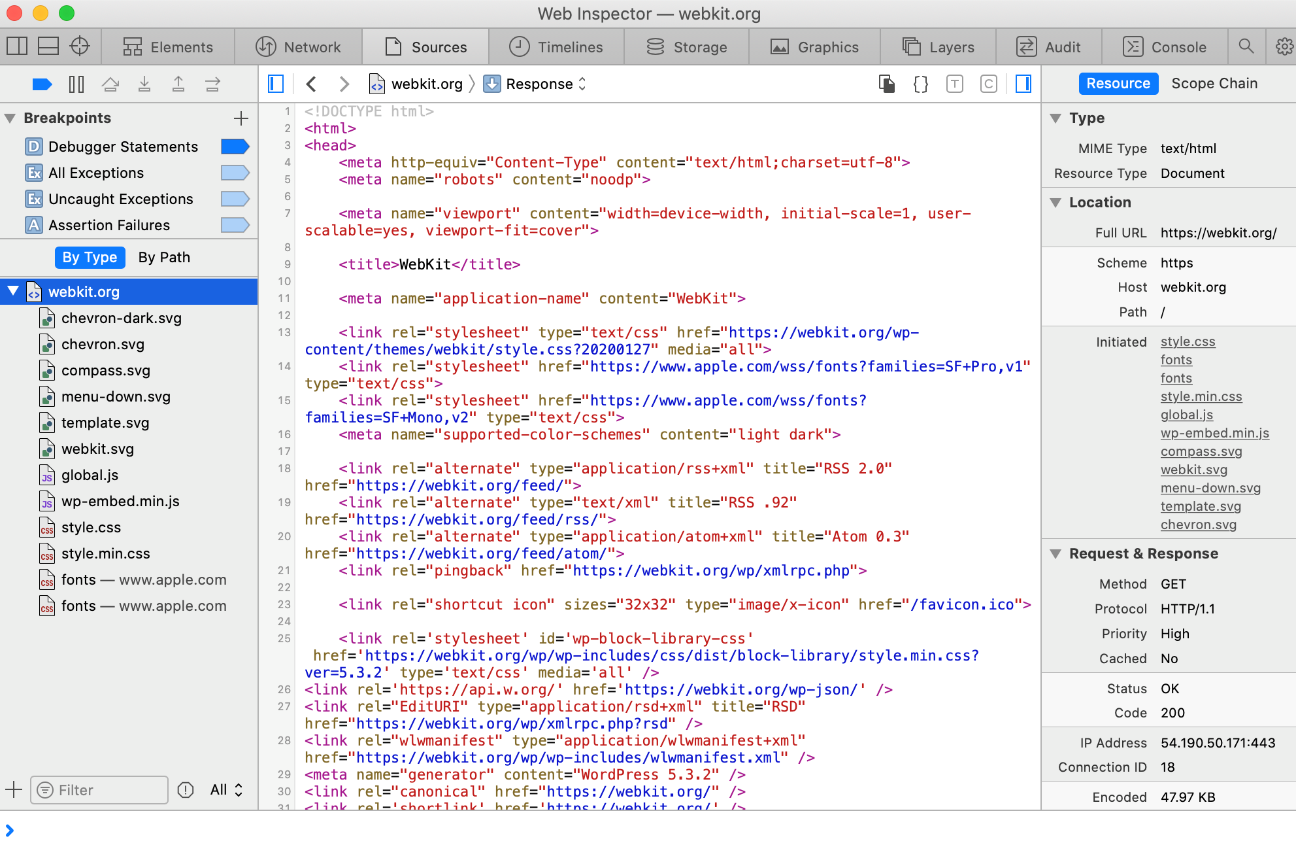1296x843 pixels.
Task: Enable the All Exceptions breakpoint
Action: [235, 173]
